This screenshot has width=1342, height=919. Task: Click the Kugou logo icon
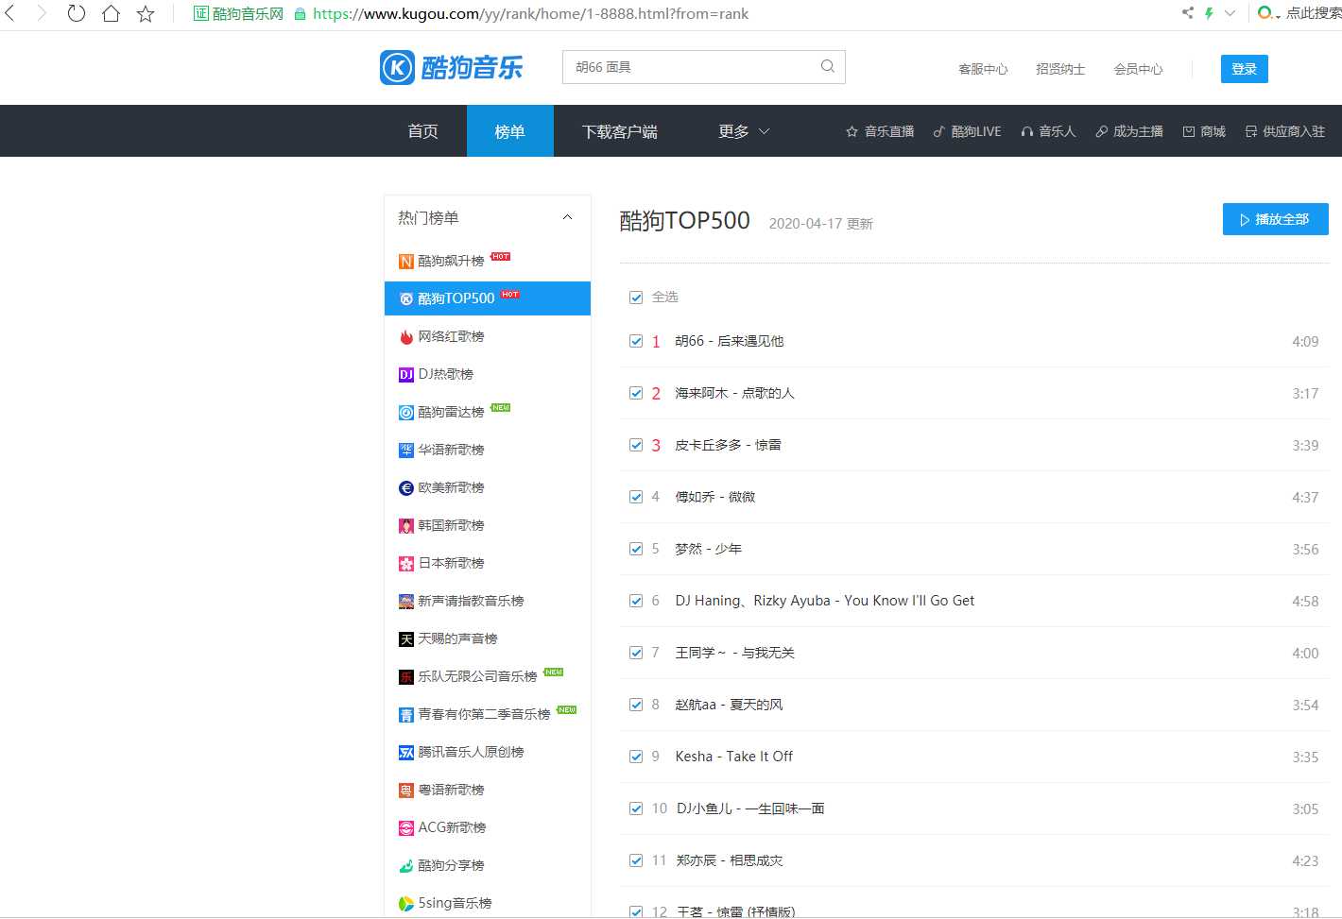pyautogui.click(x=397, y=67)
